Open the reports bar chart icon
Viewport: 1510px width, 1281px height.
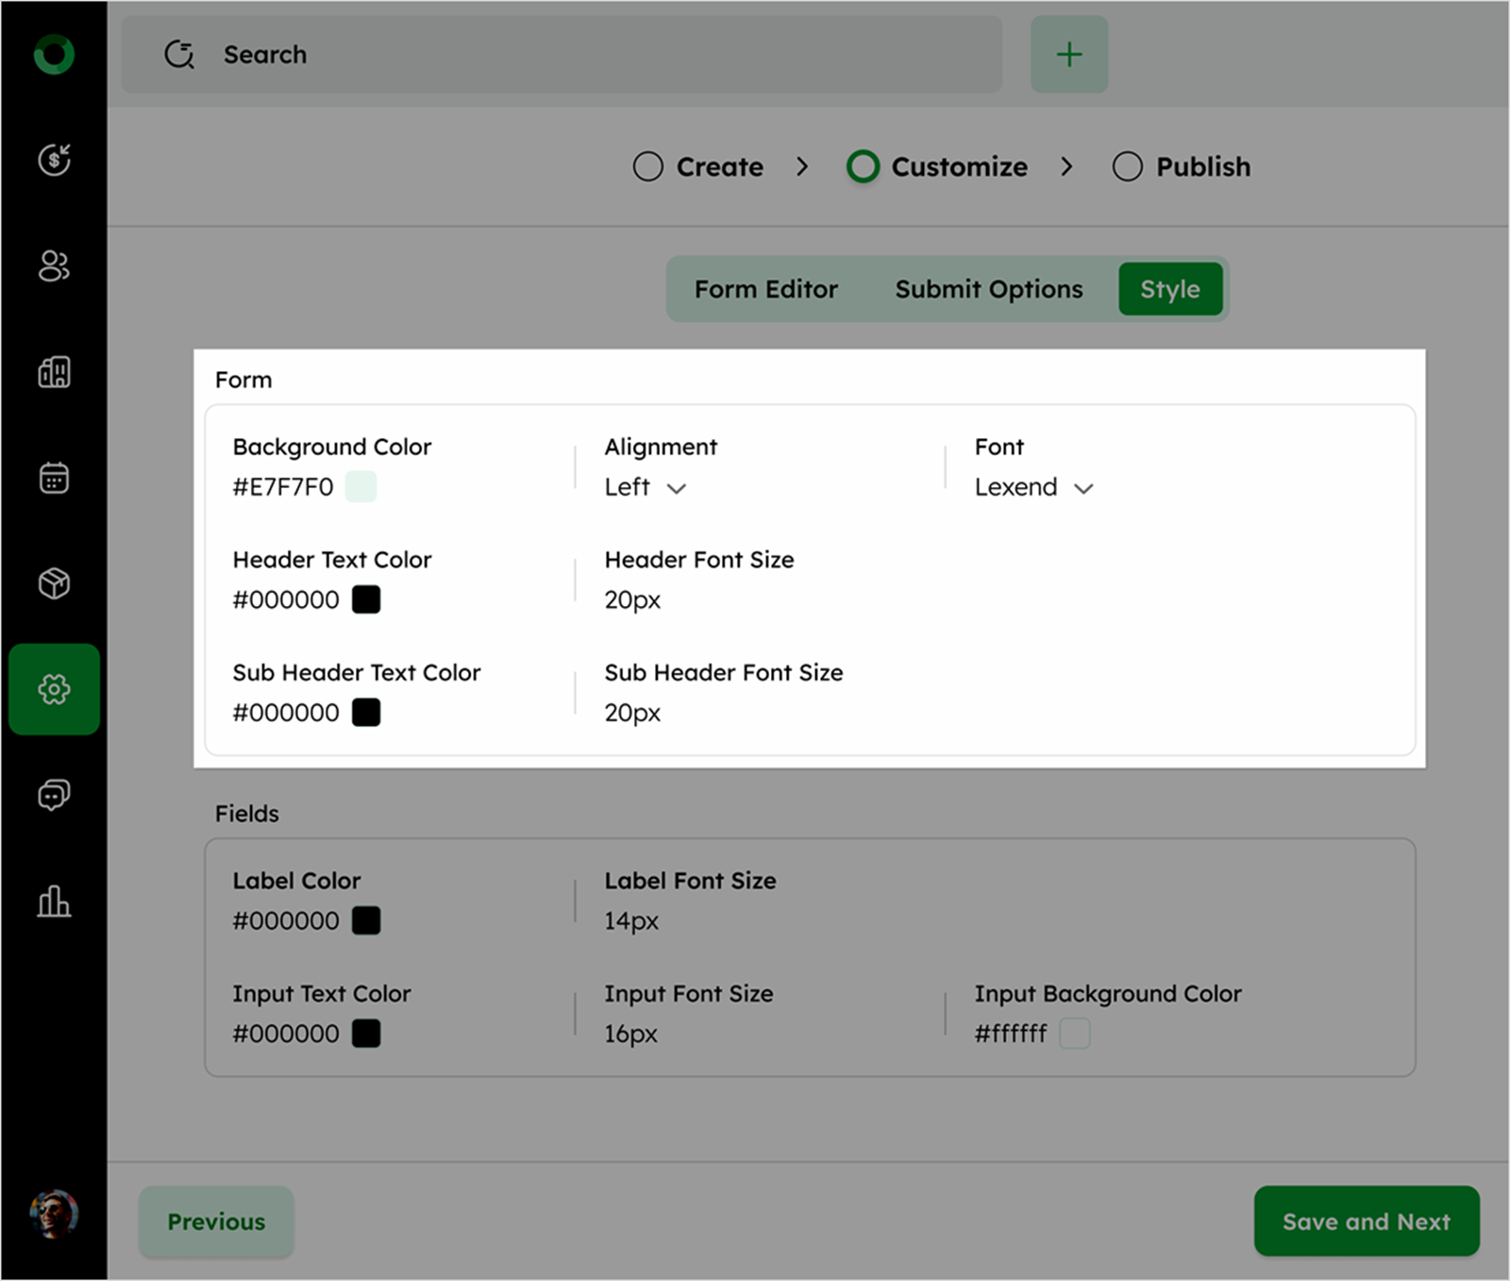click(x=54, y=902)
